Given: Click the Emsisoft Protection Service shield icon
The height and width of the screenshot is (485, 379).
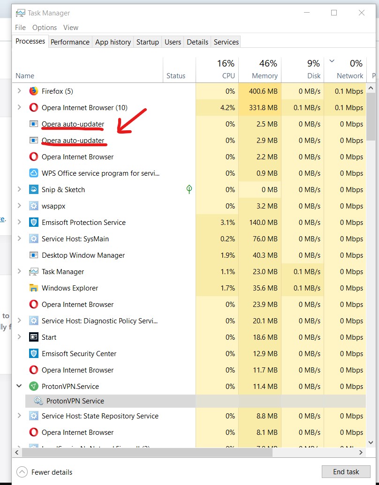Looking at the screenshot, I should (x=34, y=223).
